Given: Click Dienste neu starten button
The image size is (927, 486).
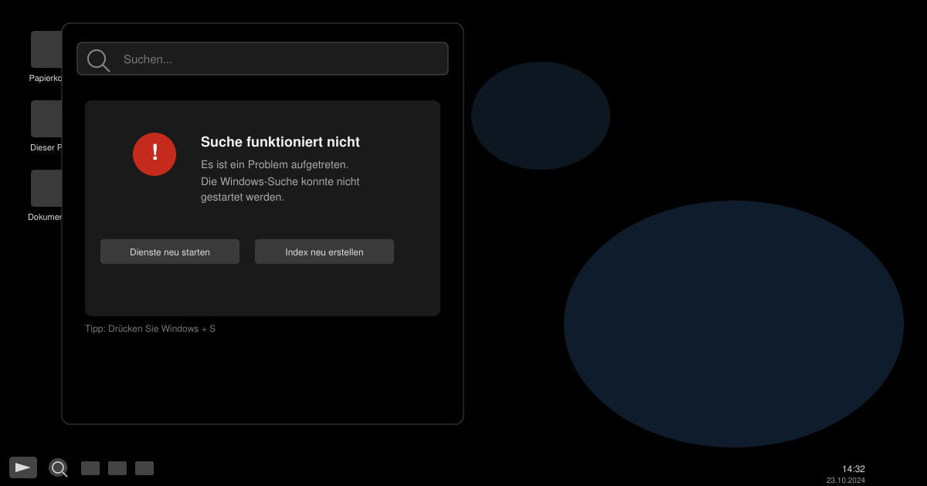Looking at the screenshot, I should [170, 251].
